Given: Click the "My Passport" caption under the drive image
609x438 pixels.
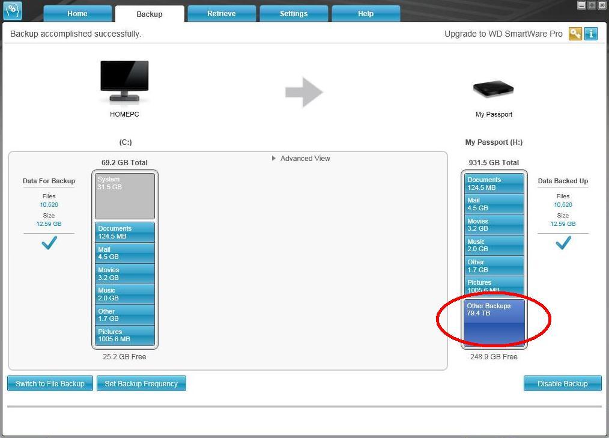Looking at the screenshot, I should pos(494,114).
